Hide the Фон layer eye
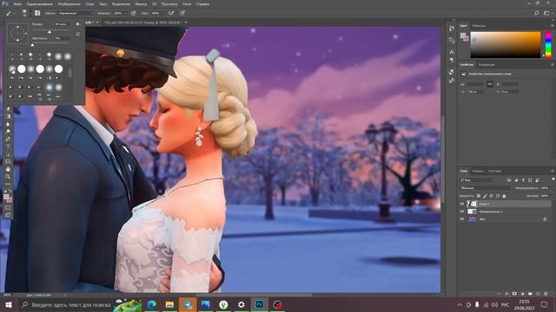 tap(462, 219)
